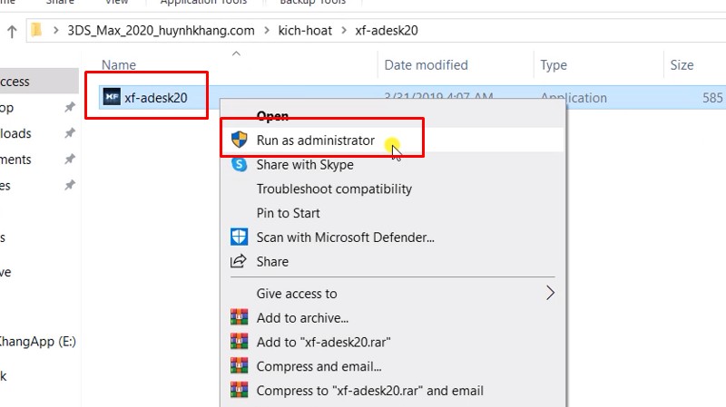Expand the Give access to submenu arrow
Viewport: 726px width, 407px height.
(x=550, y=293)
